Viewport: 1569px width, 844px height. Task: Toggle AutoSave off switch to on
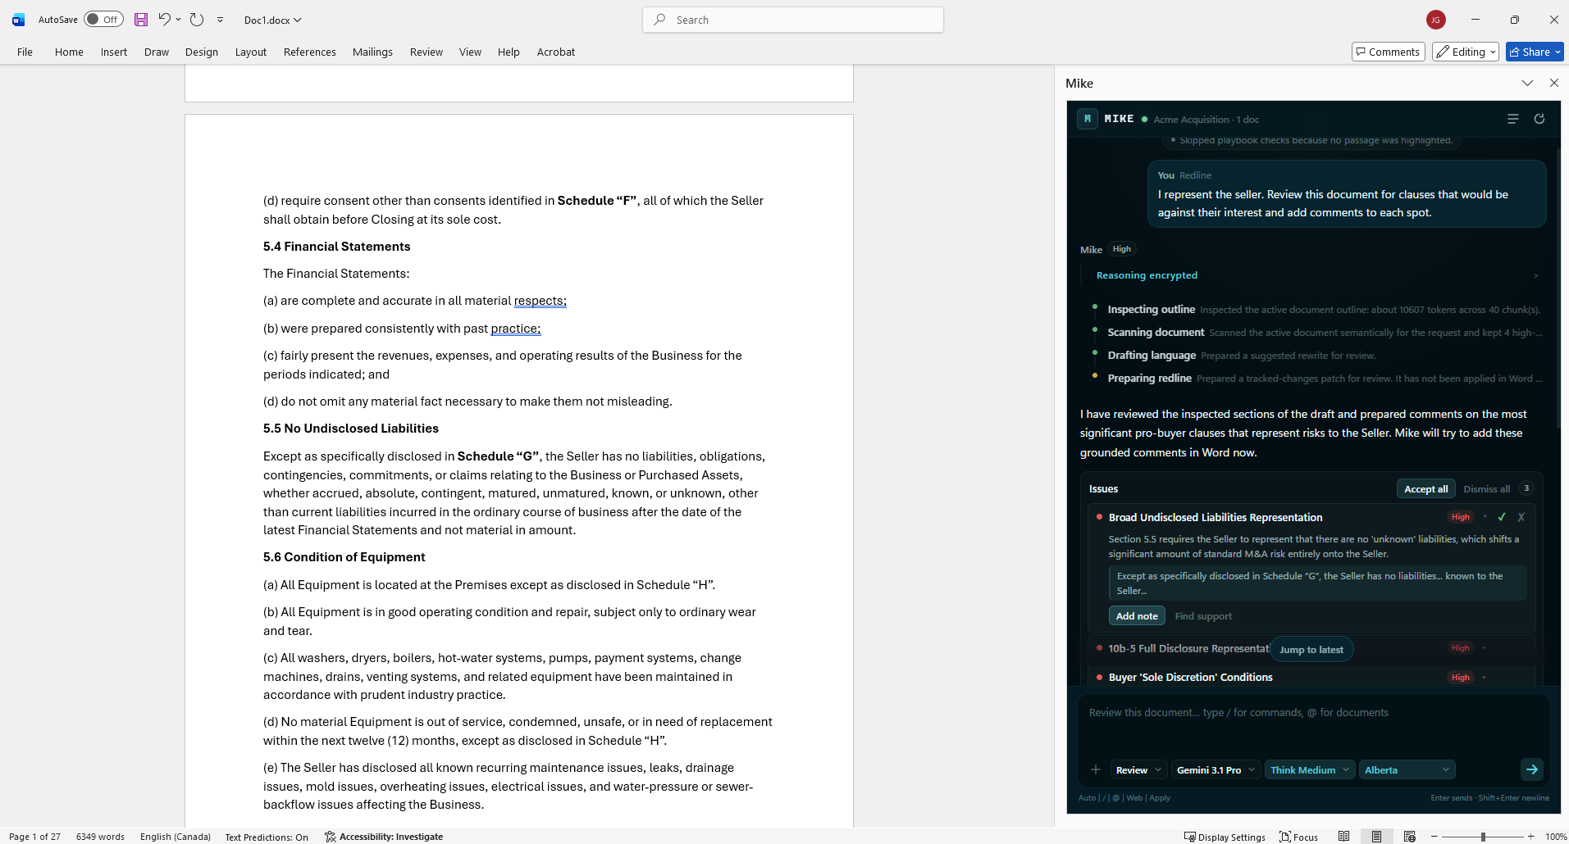pos(103,19)
